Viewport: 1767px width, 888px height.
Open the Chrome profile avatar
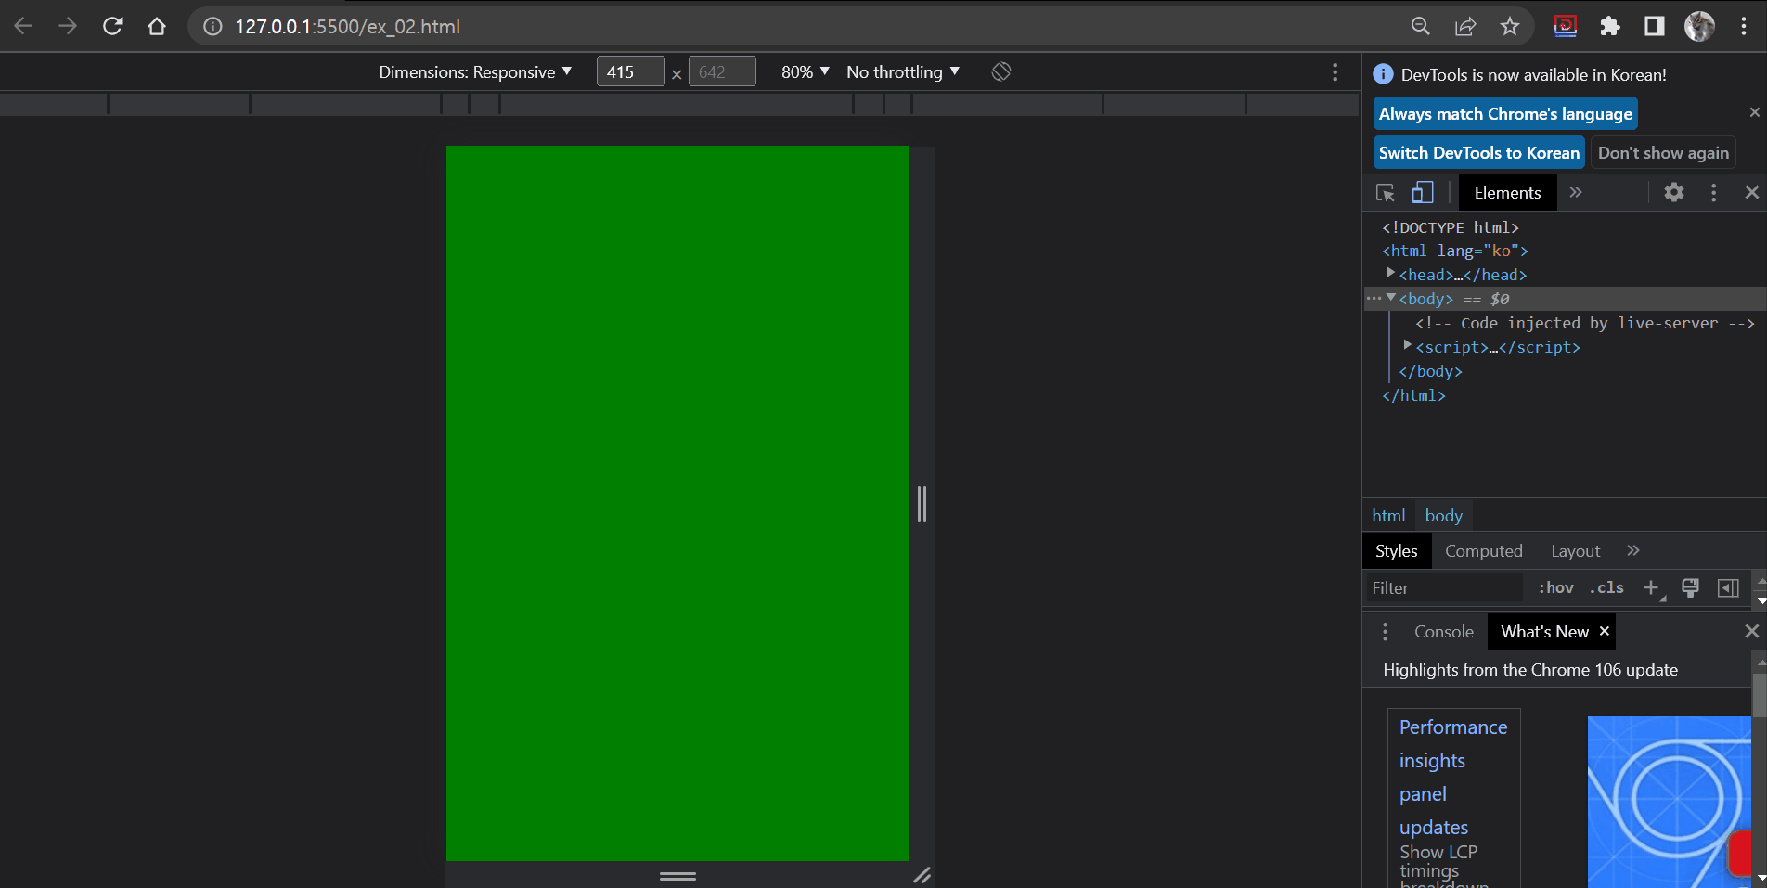click(x=1699, y=26)
